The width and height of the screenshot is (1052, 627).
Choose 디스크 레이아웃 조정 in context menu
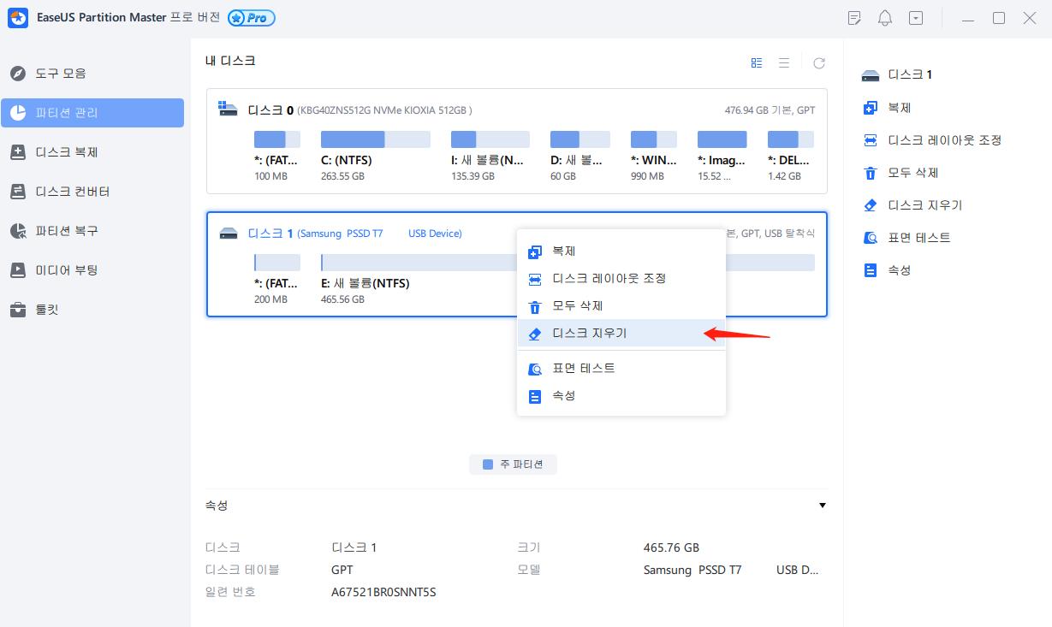click(x=621, y=279)
